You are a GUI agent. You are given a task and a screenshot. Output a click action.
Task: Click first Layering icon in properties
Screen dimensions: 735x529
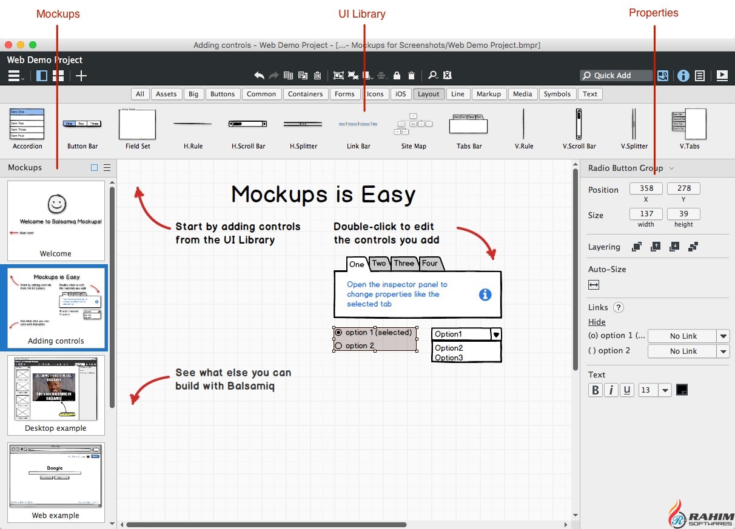[637, 247]
